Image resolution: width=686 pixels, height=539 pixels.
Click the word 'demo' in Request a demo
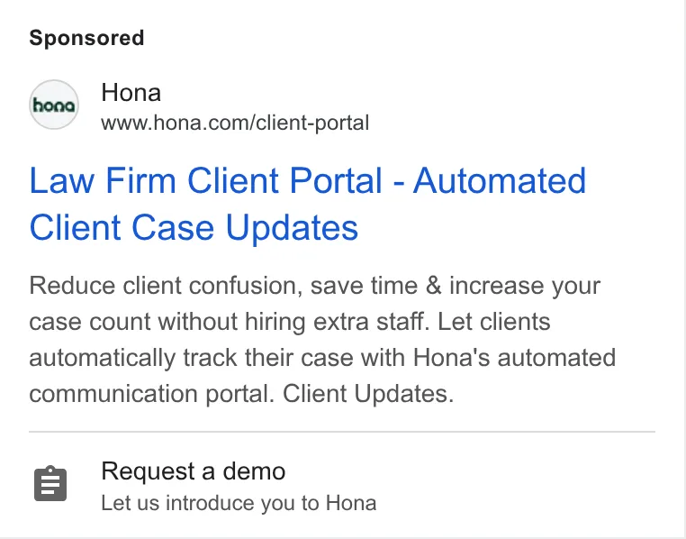click(254, 471)
